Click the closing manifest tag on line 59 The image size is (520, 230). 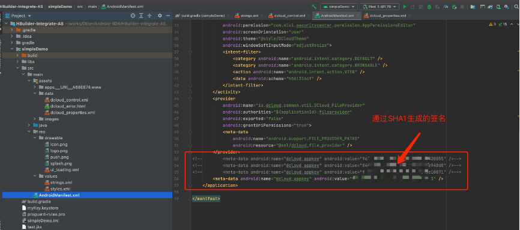pos(207,198)
